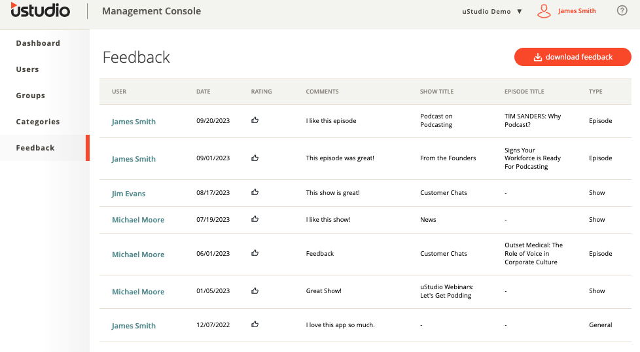This screenshot has height=352, width=640.
Task: Open James Smith link dated 09/01/2023
Action: 133,159
